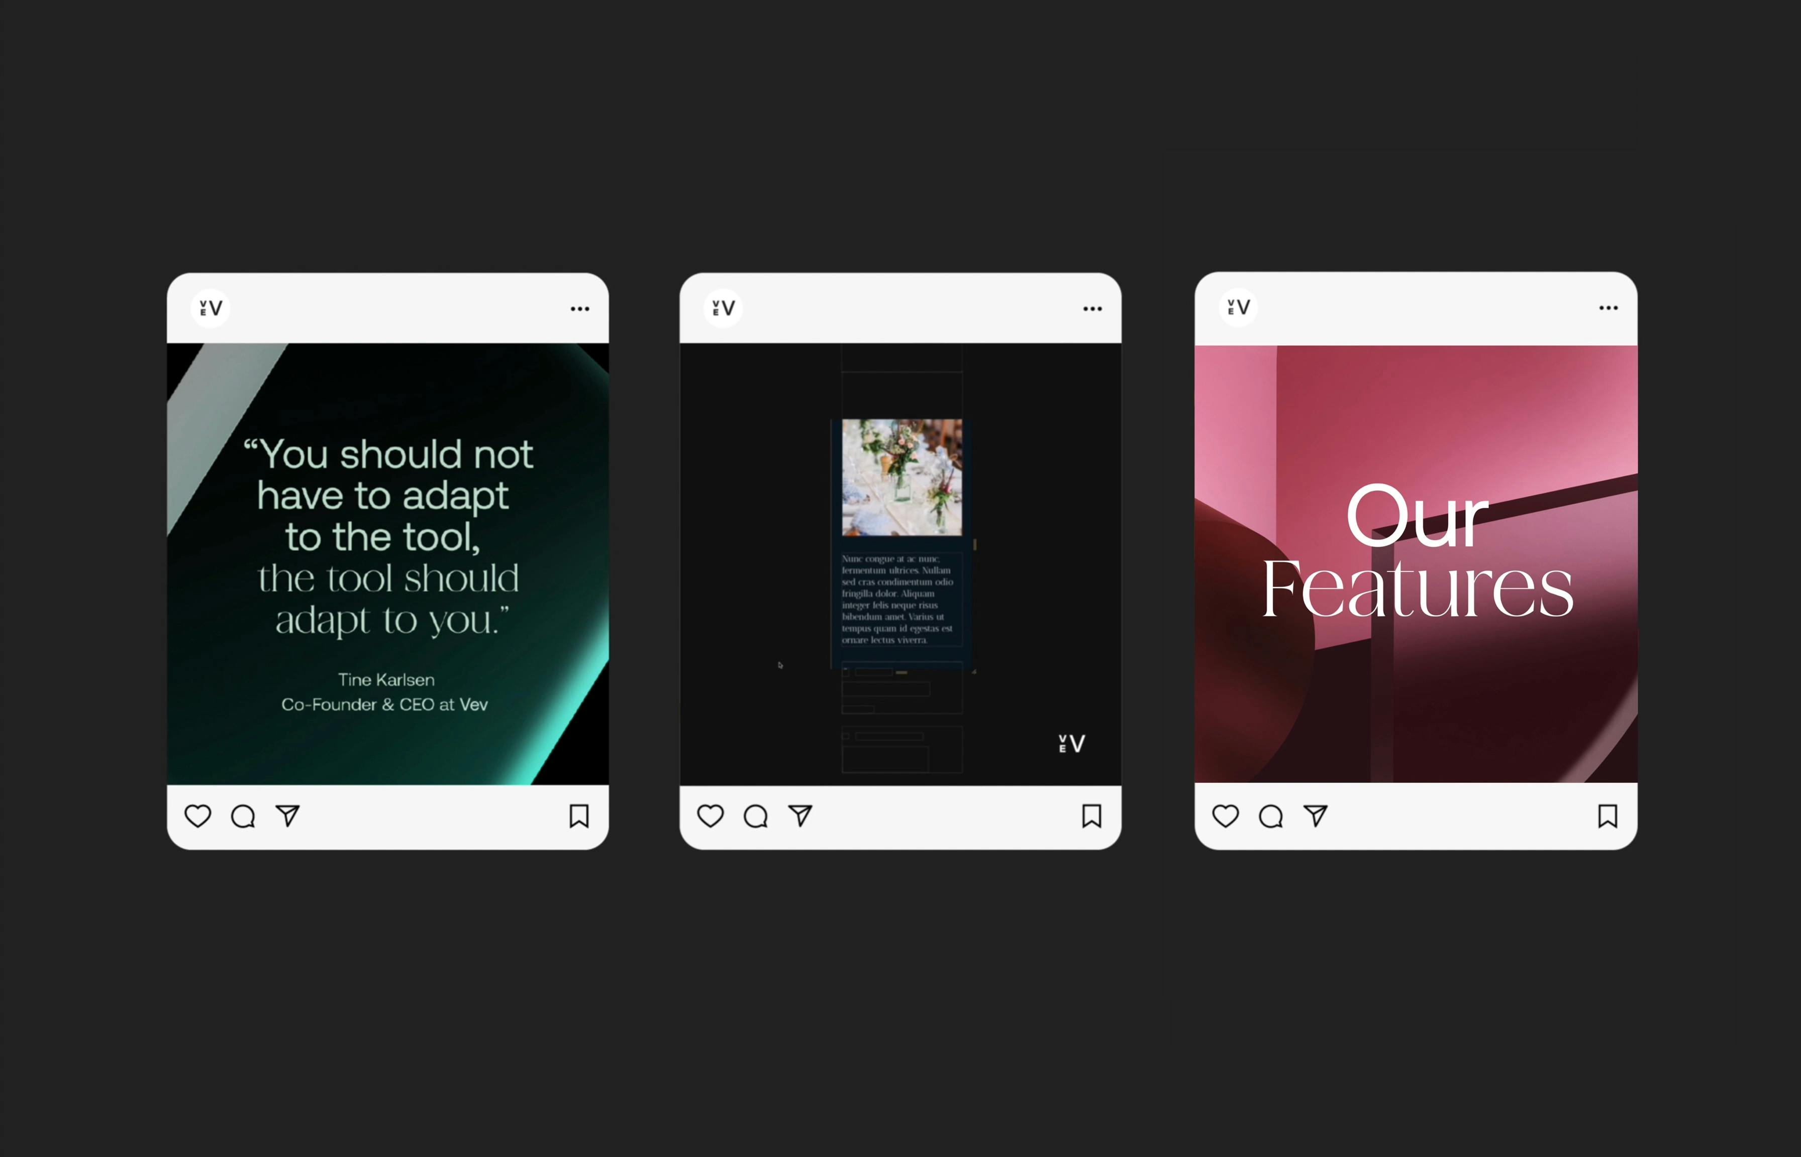Open comments on the quote post
This screenshot has width=1801, height=1157.
[x=243, y=816]
